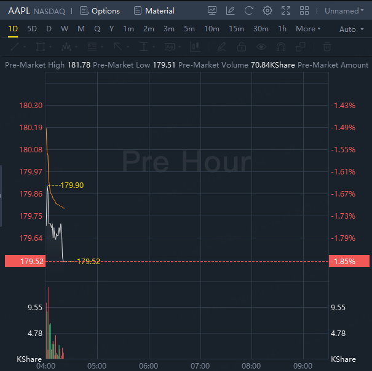
Task: Select the 15m interval tab
Action: [x=236, y=29]
